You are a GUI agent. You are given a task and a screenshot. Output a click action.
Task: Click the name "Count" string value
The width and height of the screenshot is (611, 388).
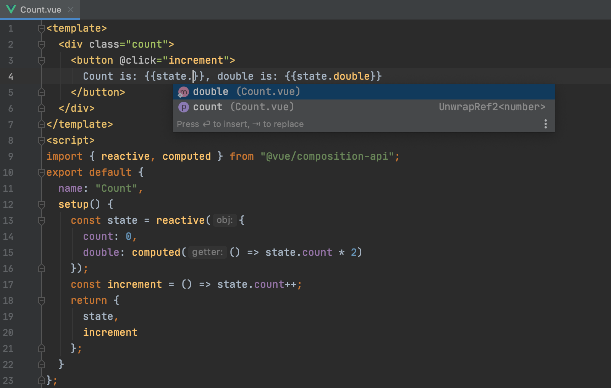pyautogui.click(x=116, y=189)
